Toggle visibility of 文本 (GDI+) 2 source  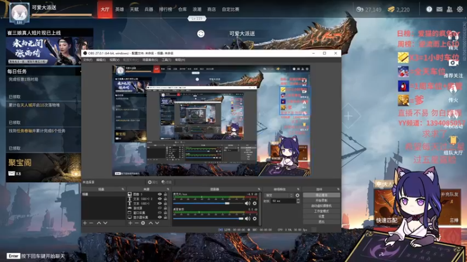click(x=159, y=199)
